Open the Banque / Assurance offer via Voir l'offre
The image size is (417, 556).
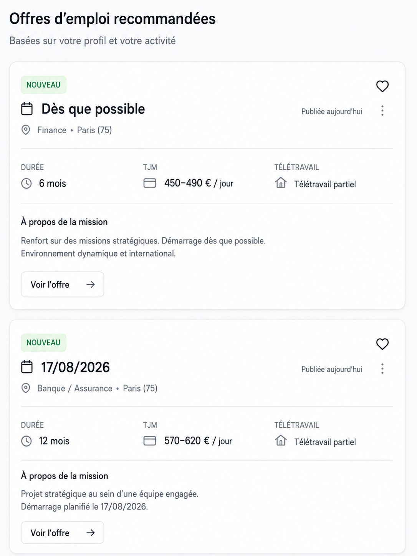click(x=63, y=533)
